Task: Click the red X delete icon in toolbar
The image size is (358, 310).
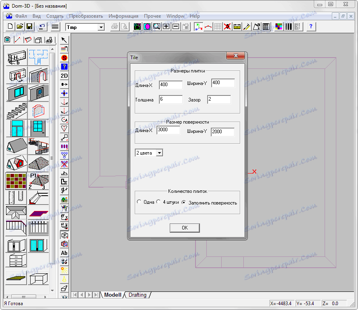Action: (227, 27)
